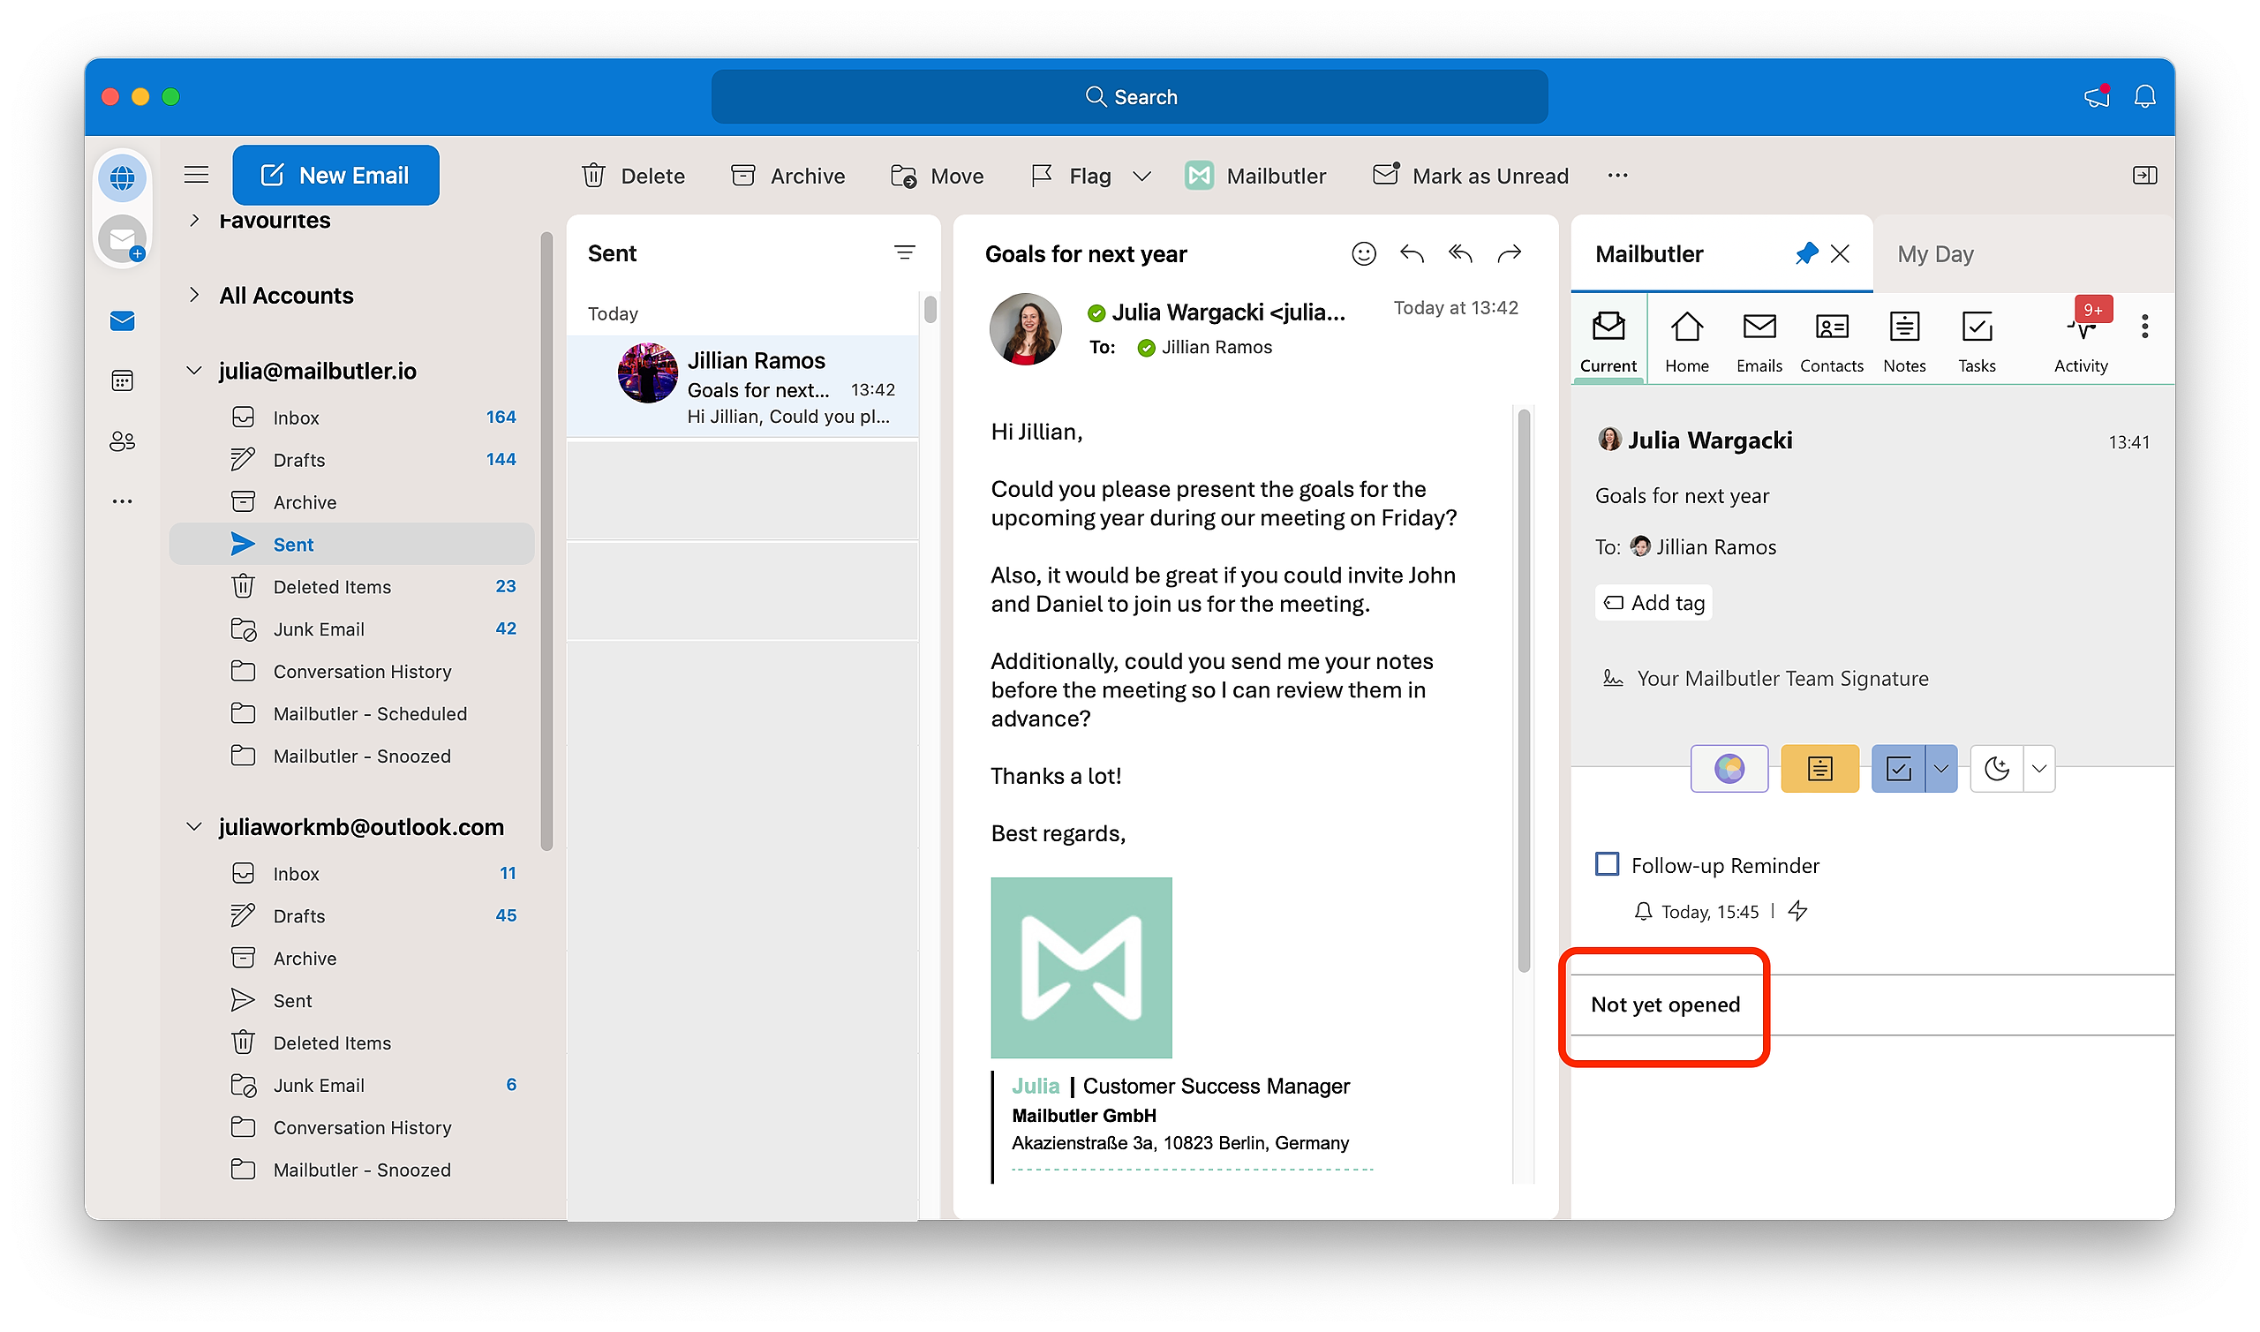Toggle the right pane collapse icon
2260x1332 pixels.
coord(2144,175)
